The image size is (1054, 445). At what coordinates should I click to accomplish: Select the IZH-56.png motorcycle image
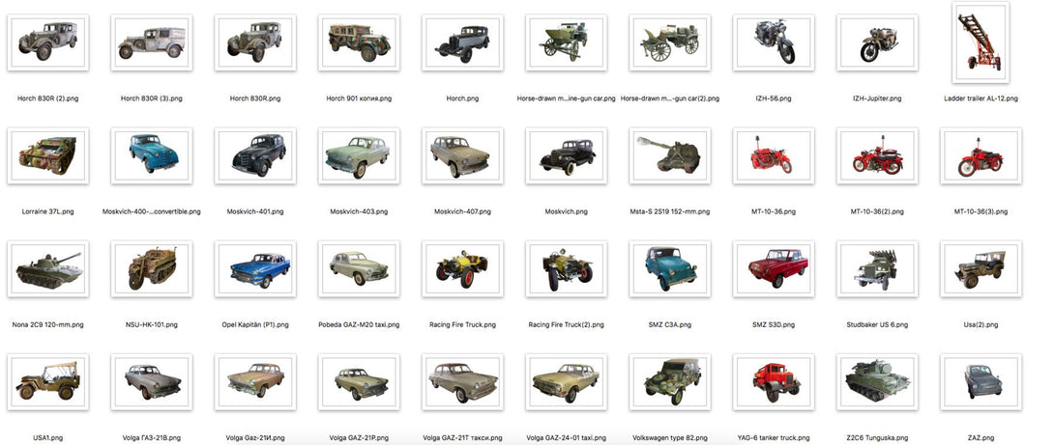pyautogui.click(x=773, y=43)
